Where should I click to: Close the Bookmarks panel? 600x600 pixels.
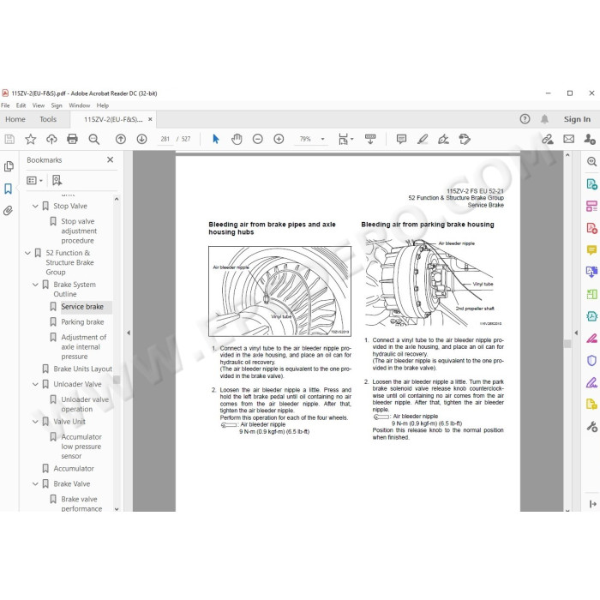click(111, 159)
